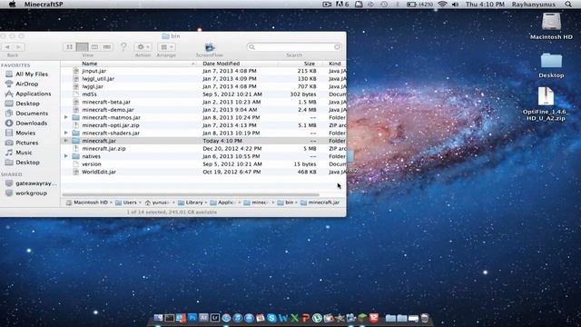Open Pictures in sidebar

pyautogui.click(x=26, y=143)
